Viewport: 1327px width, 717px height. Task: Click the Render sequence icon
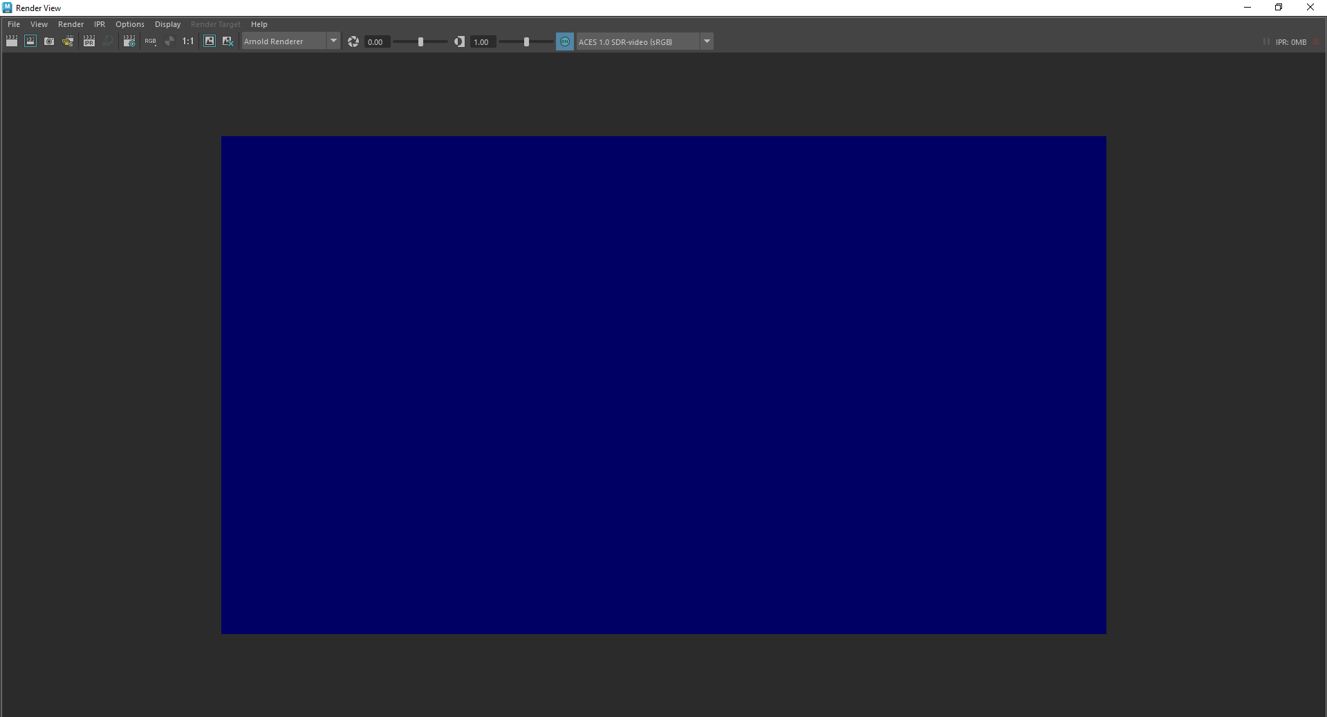pyautogui.click(x=68, y=41)
